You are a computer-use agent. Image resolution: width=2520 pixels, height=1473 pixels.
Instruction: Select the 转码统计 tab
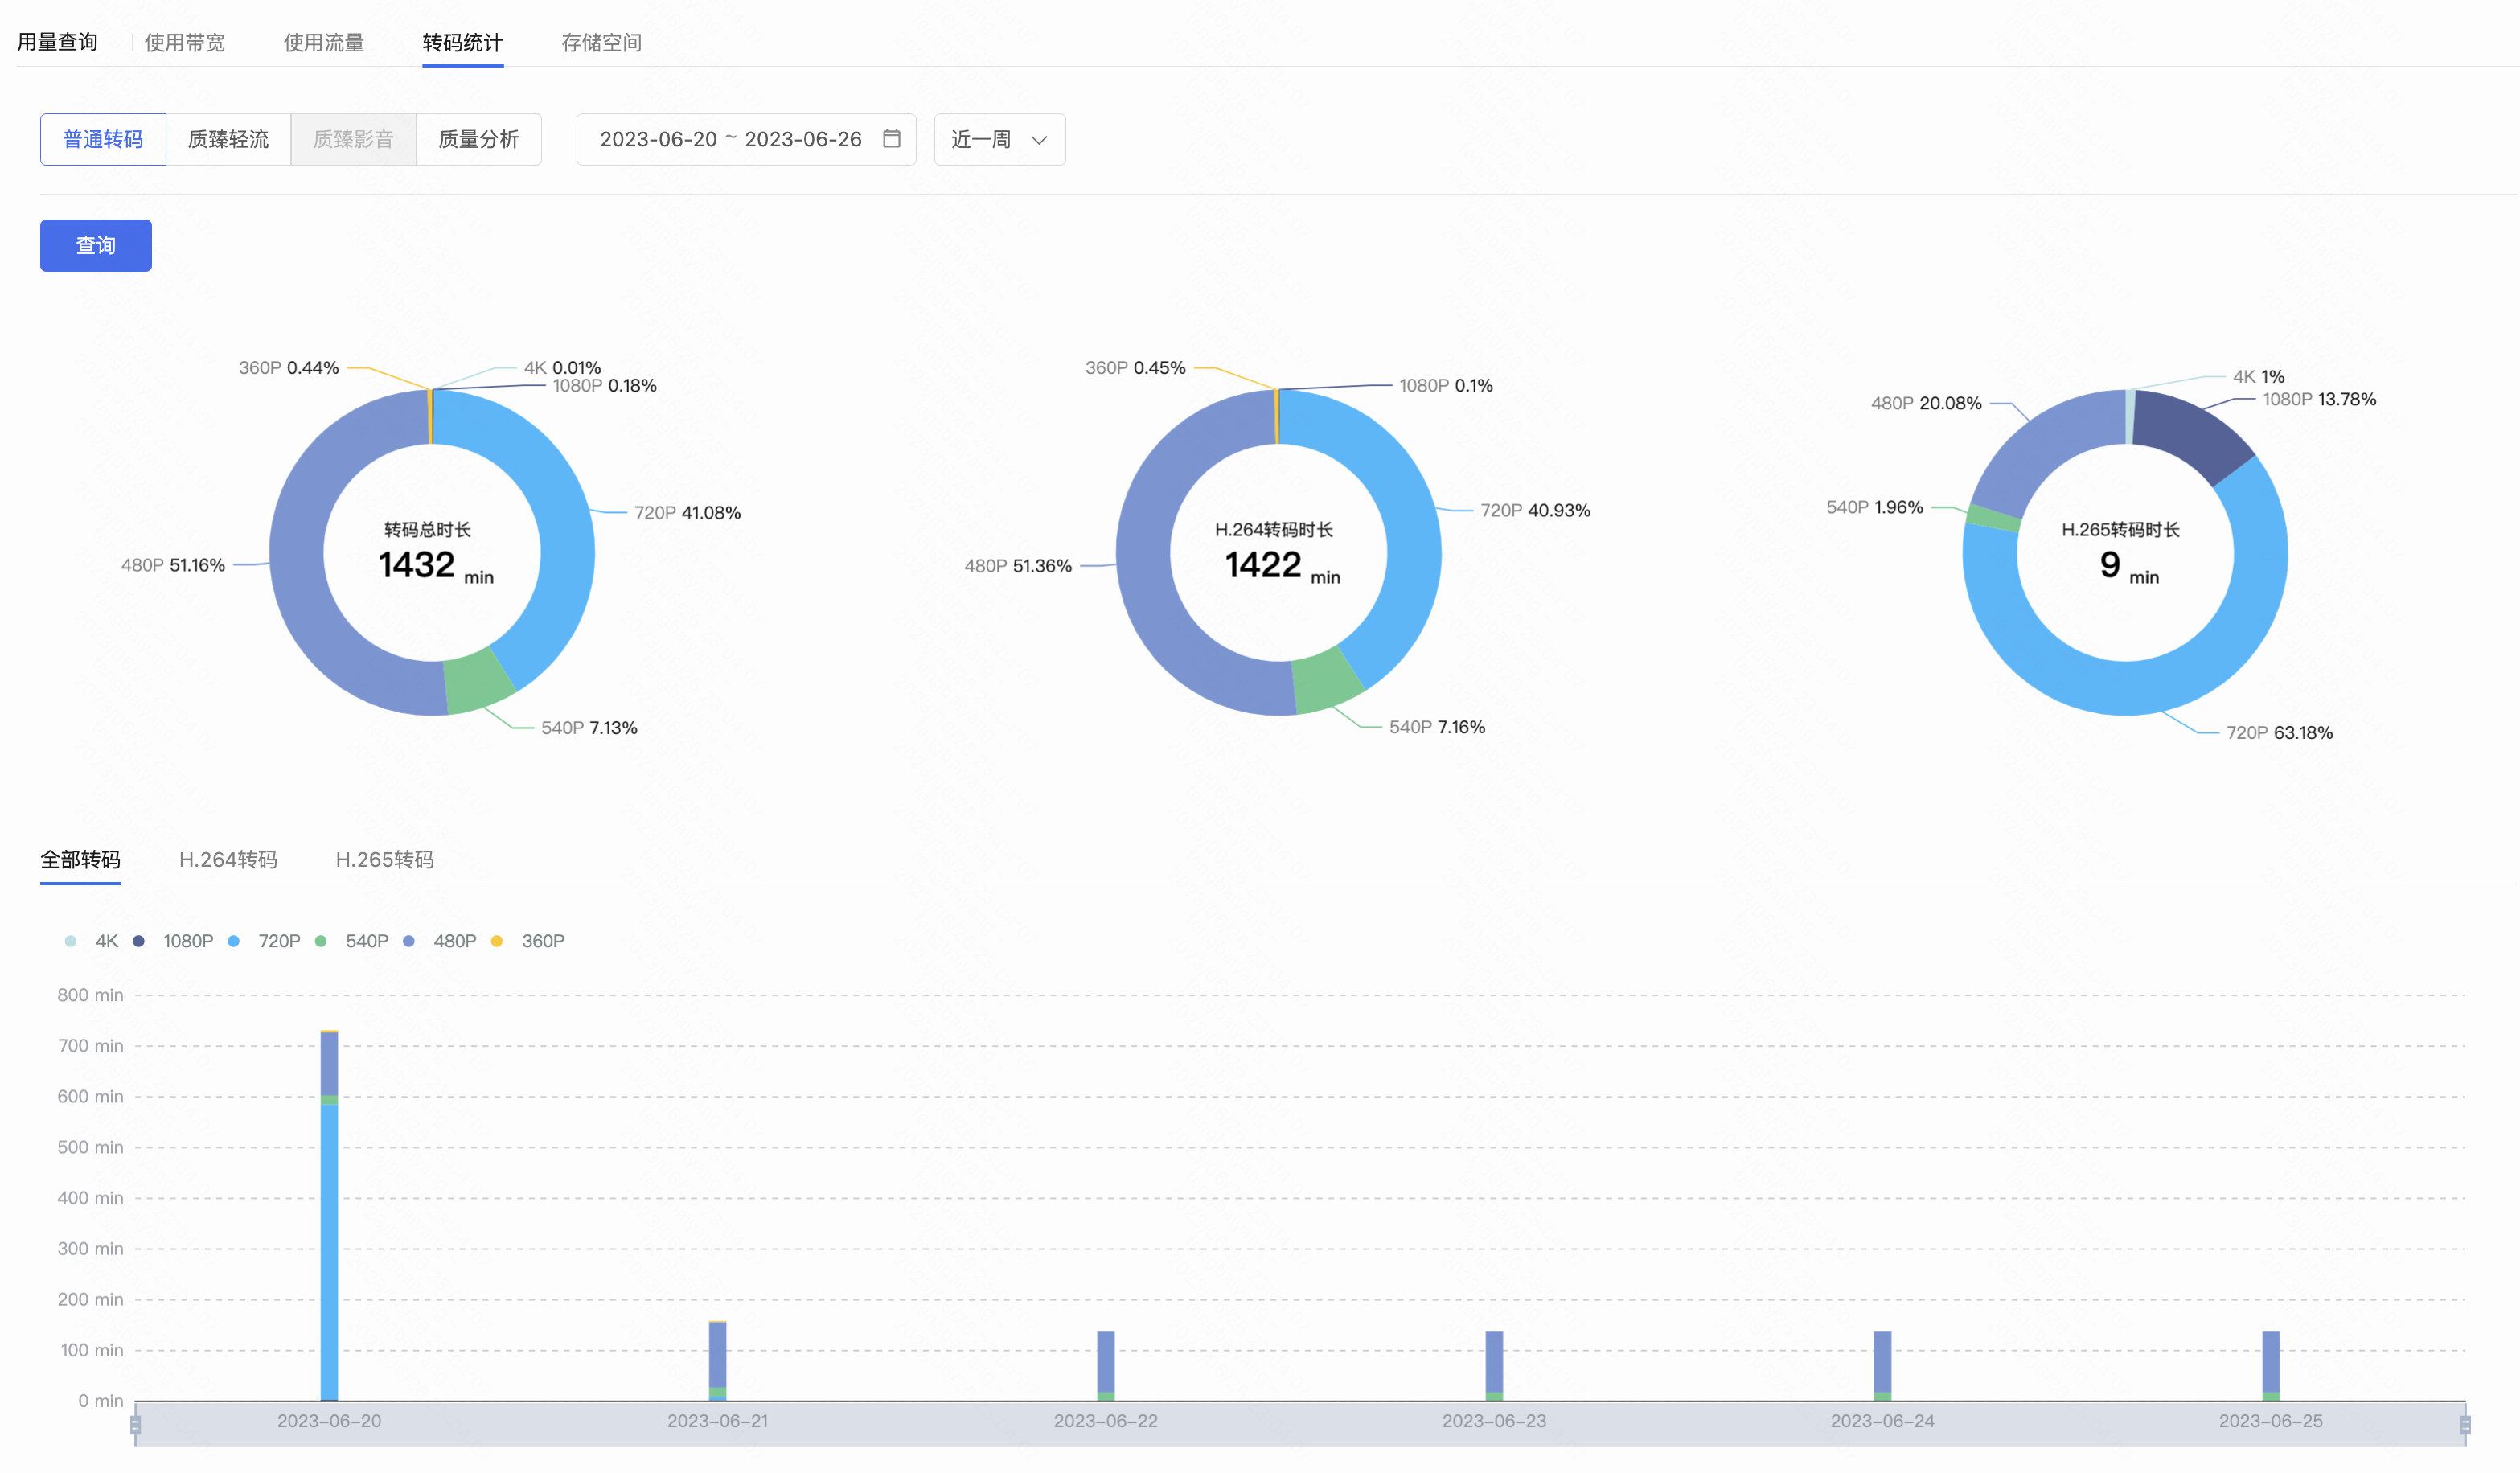463,42
